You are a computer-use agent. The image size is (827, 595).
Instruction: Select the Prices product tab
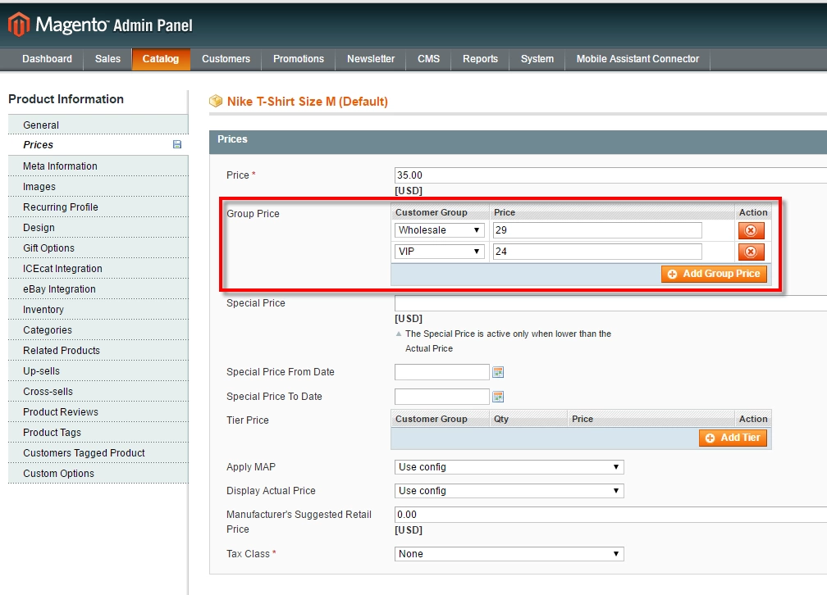[x=98, y=145]
